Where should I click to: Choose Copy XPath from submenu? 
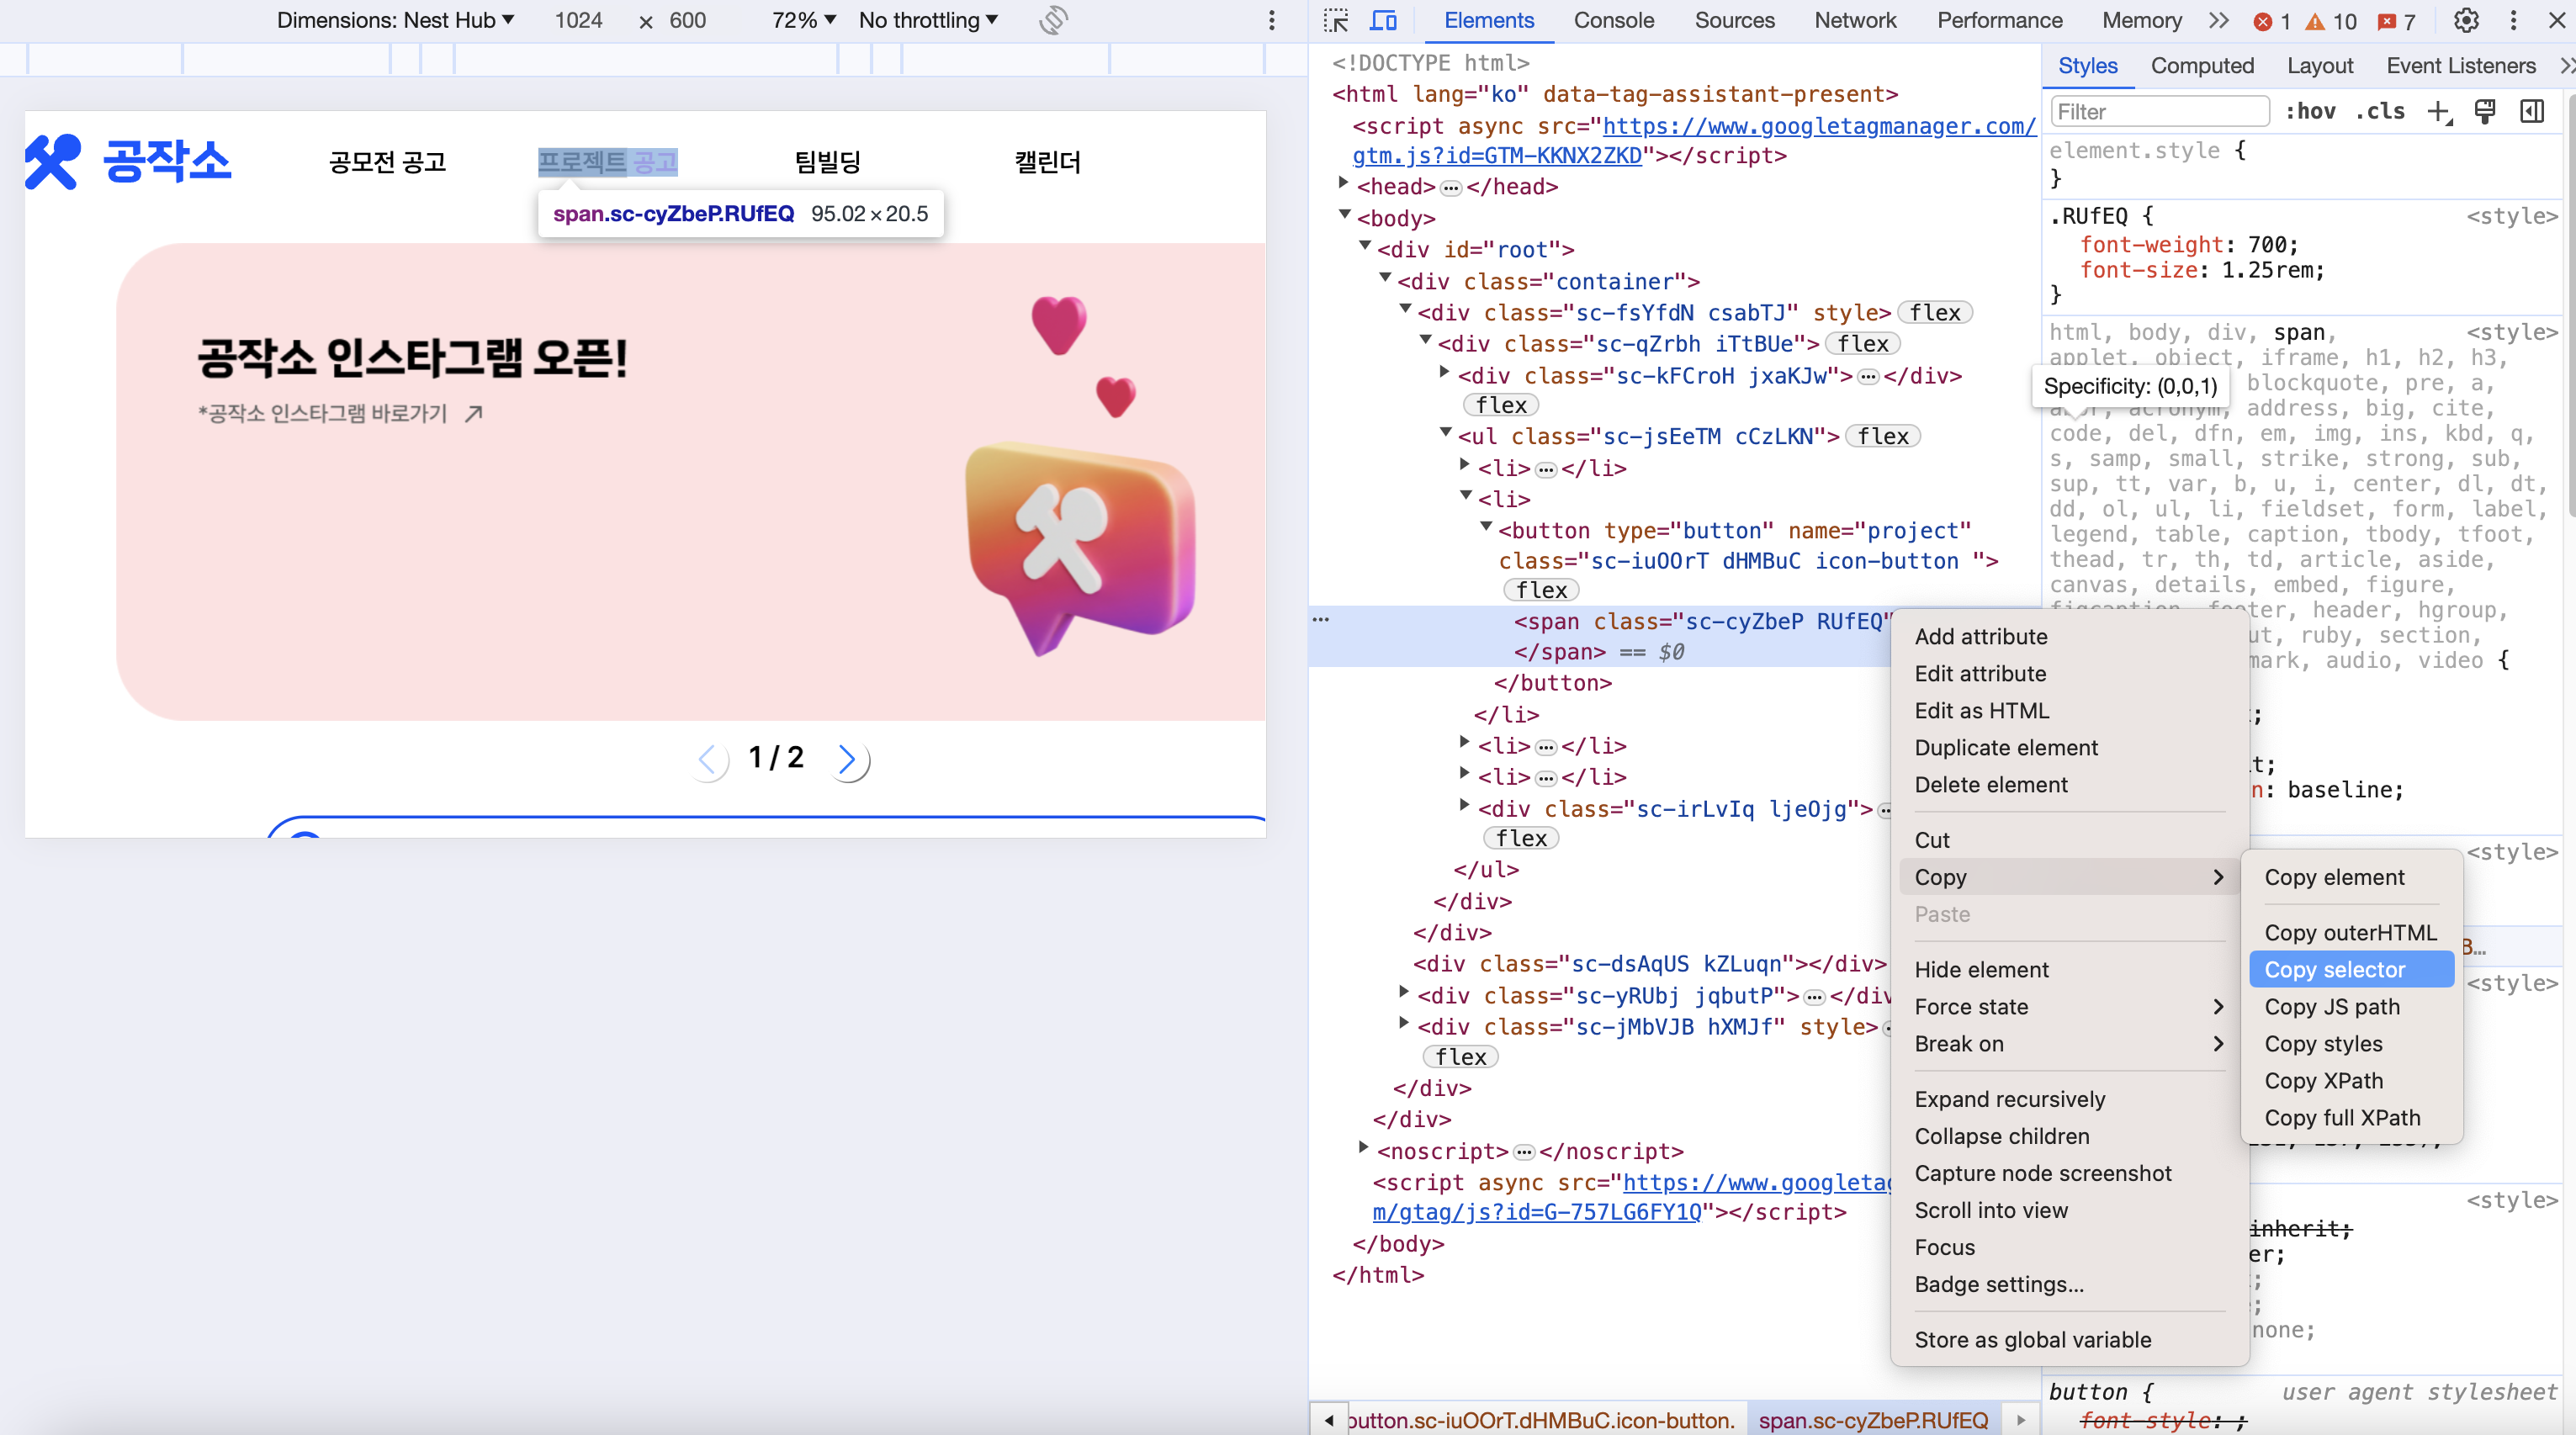pos(2352,1081)
